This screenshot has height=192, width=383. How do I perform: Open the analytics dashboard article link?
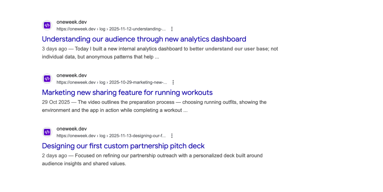144,39
